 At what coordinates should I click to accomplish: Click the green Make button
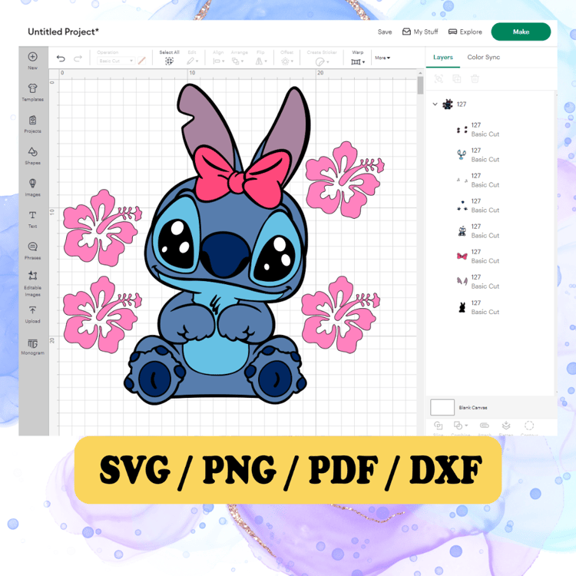click(x=521, y=32)
